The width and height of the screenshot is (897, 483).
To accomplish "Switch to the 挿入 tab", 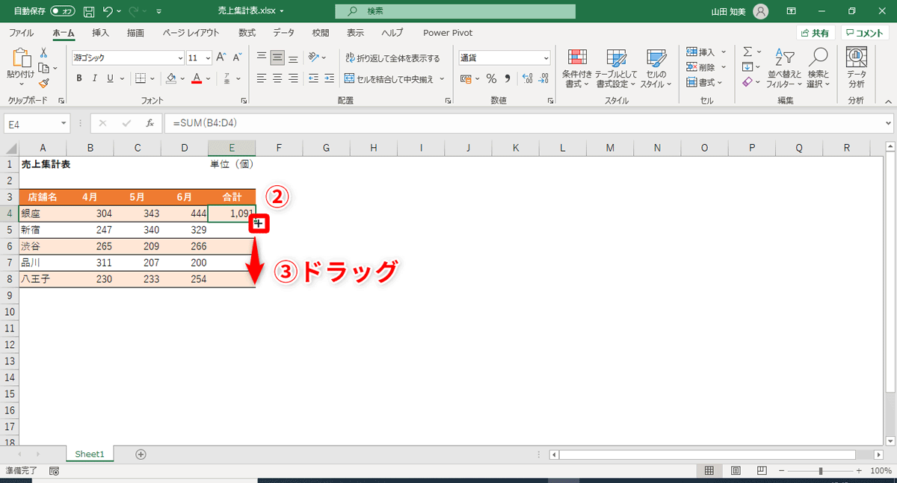I will 100,33.
